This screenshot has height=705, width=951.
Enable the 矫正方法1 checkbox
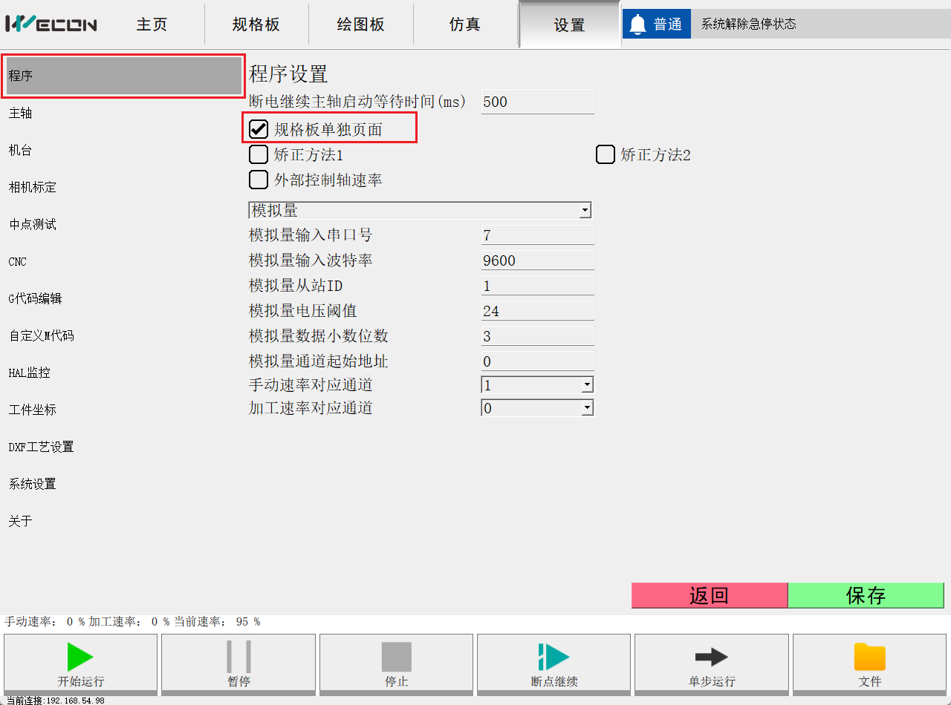tap(259, 154)
